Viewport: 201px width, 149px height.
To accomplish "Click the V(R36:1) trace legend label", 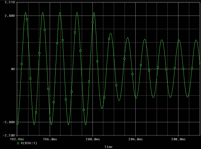I will tap(29, 143).
